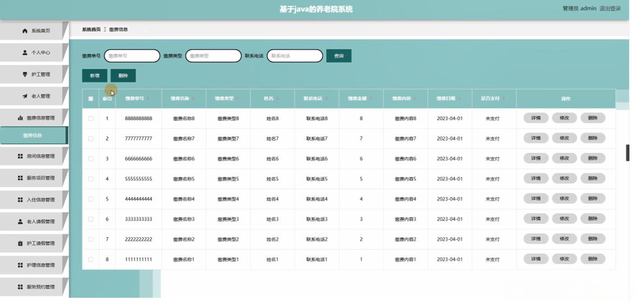Sort table by 是否支付 column arrows
Screen dimensions: 637x301
[504, 99]
